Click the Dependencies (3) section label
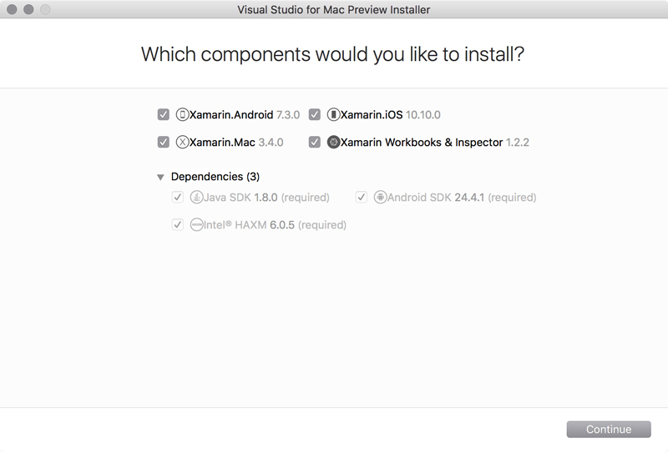Image resolution: width=668 pixels, height=452 pixels. [215, 177]
